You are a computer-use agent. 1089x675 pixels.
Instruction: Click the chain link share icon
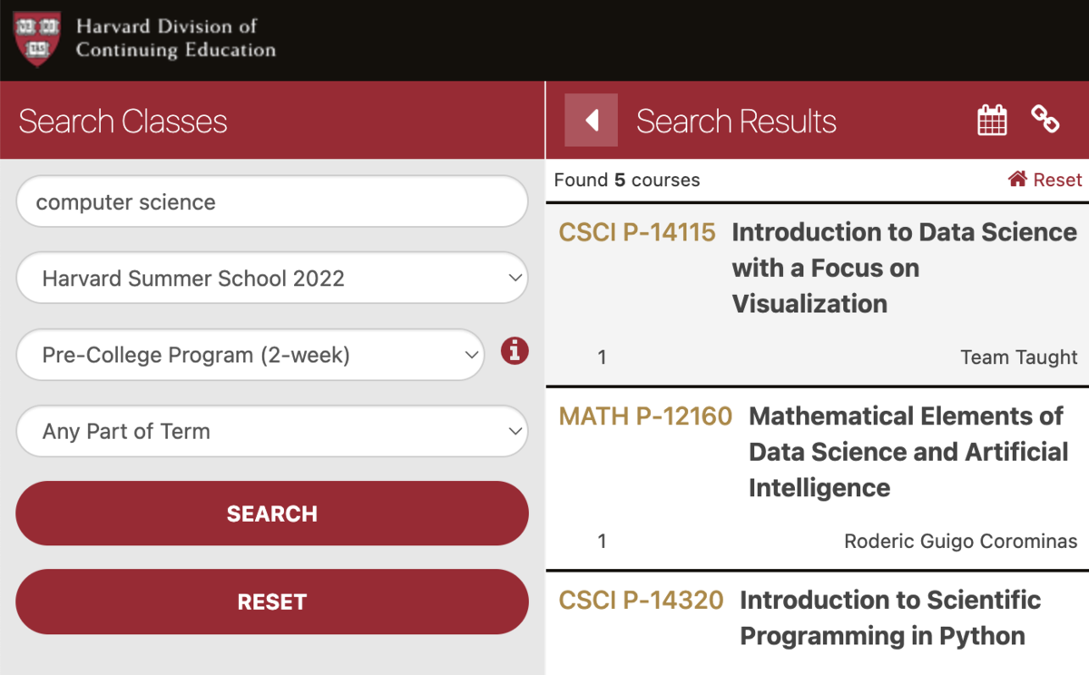pyautogui.click(x=1045, y=119)
